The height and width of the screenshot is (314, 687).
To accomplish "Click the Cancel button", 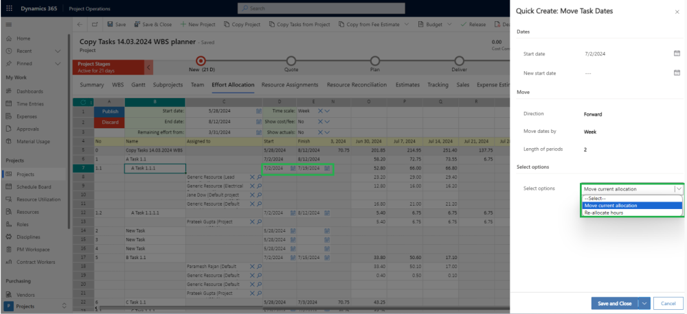I will tap(668, 304).
